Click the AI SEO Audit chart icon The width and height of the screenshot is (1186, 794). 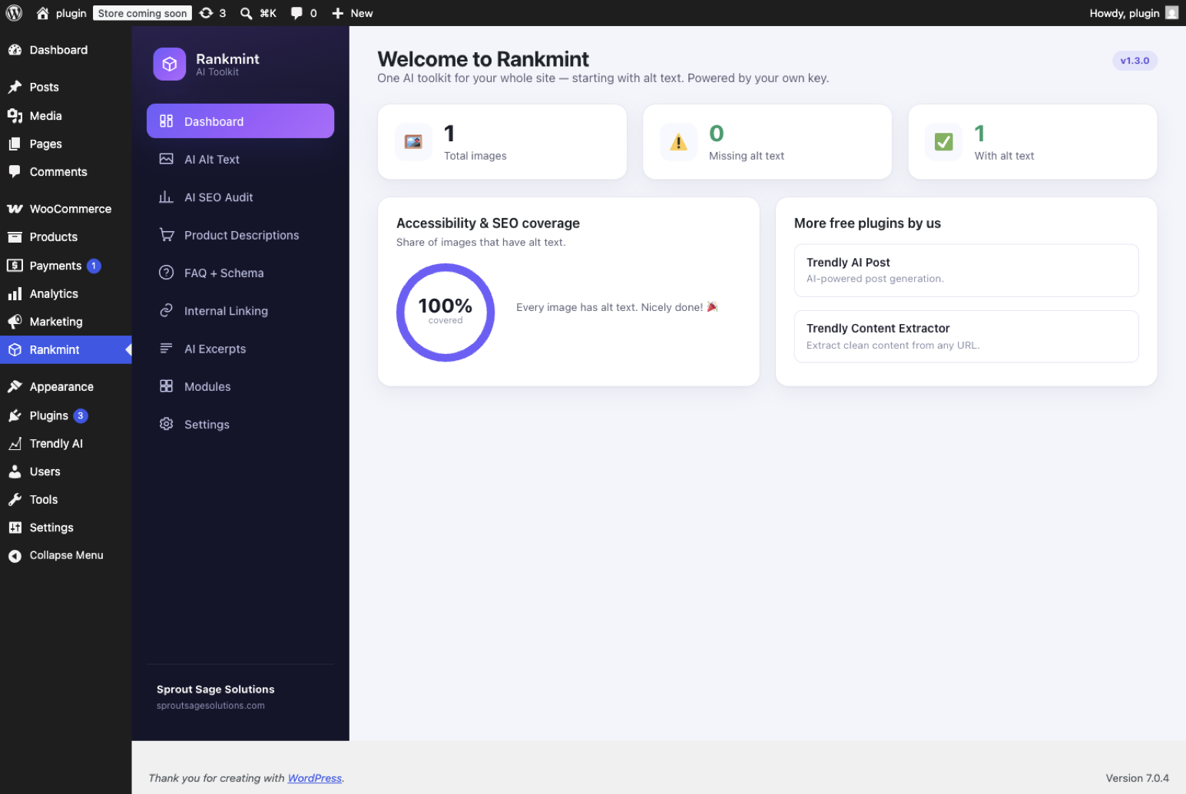166,197
